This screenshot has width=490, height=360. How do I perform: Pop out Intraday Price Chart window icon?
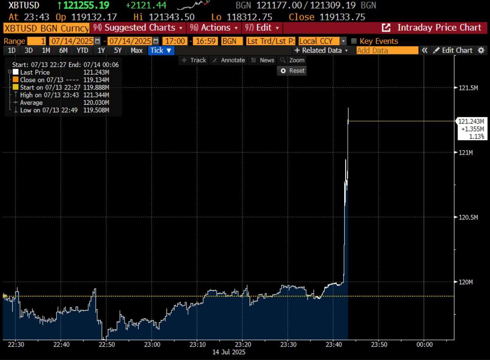386,28
